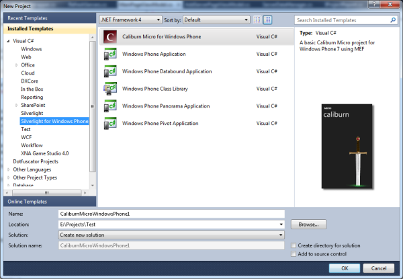Viewport: 403px width, 279px height.
Task: Select Silverlight for Windows Phone category
Action: [x=54, y=121]
